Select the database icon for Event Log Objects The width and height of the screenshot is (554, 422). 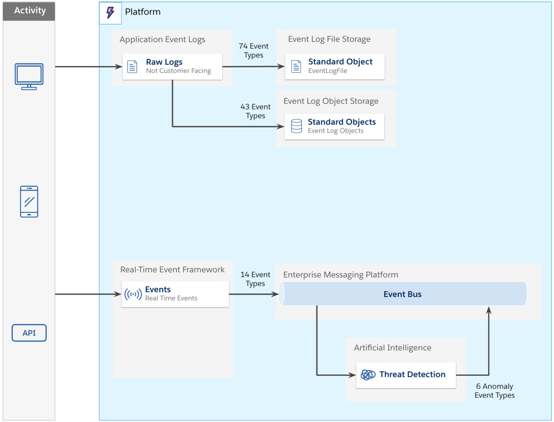pyautogui.click(x=296, y=126)
